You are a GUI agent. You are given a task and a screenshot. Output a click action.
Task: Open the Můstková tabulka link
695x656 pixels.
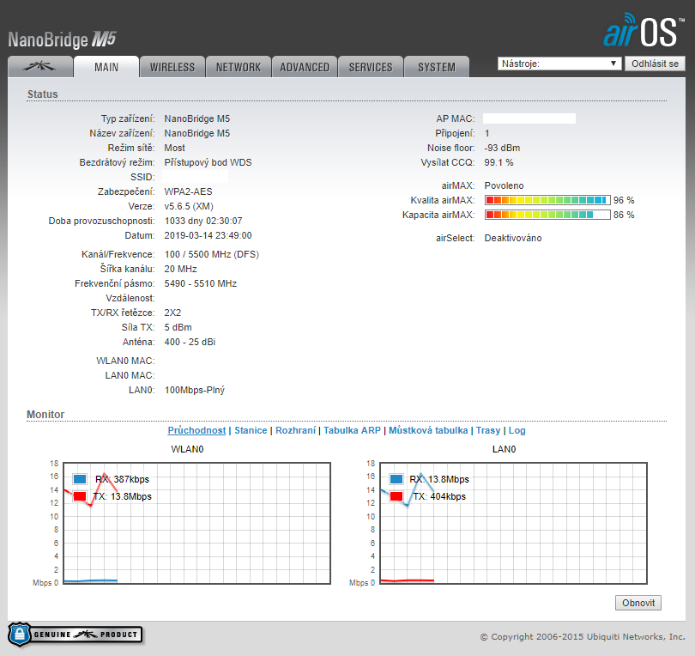click(428, 430)
